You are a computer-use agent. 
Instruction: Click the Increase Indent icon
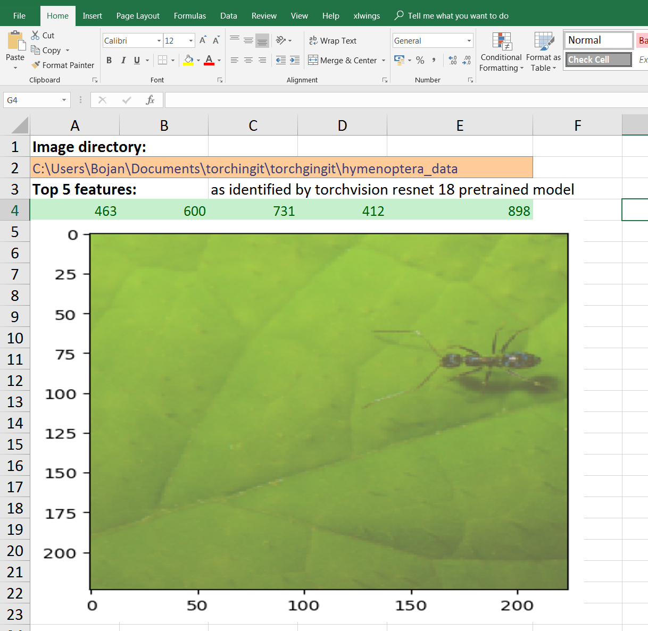[295, 61]
